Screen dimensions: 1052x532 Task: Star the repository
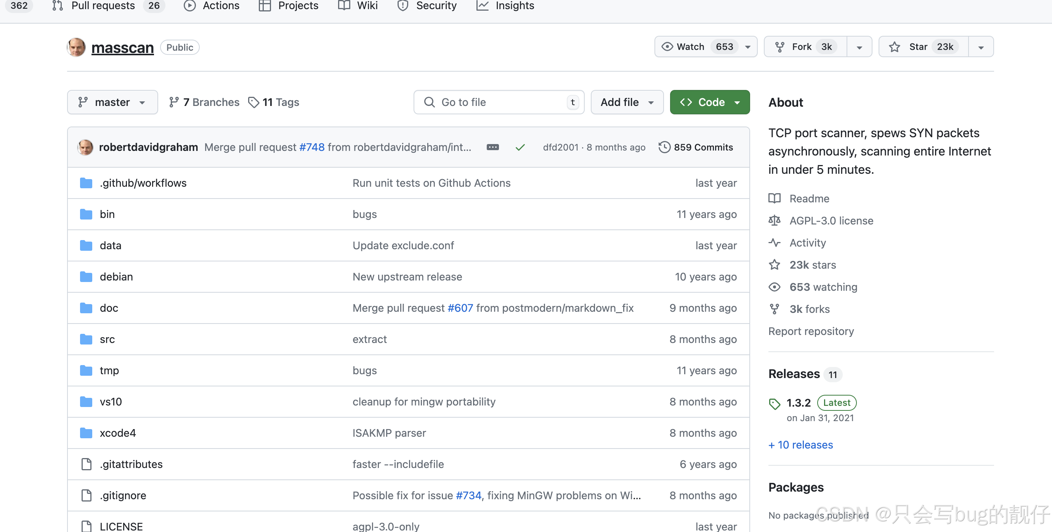(x=923, y=46)
